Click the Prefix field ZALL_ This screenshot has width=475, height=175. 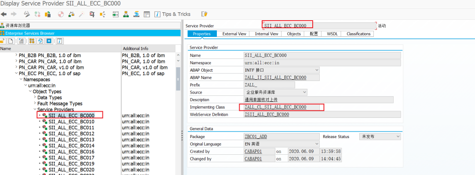pos(269,85)
